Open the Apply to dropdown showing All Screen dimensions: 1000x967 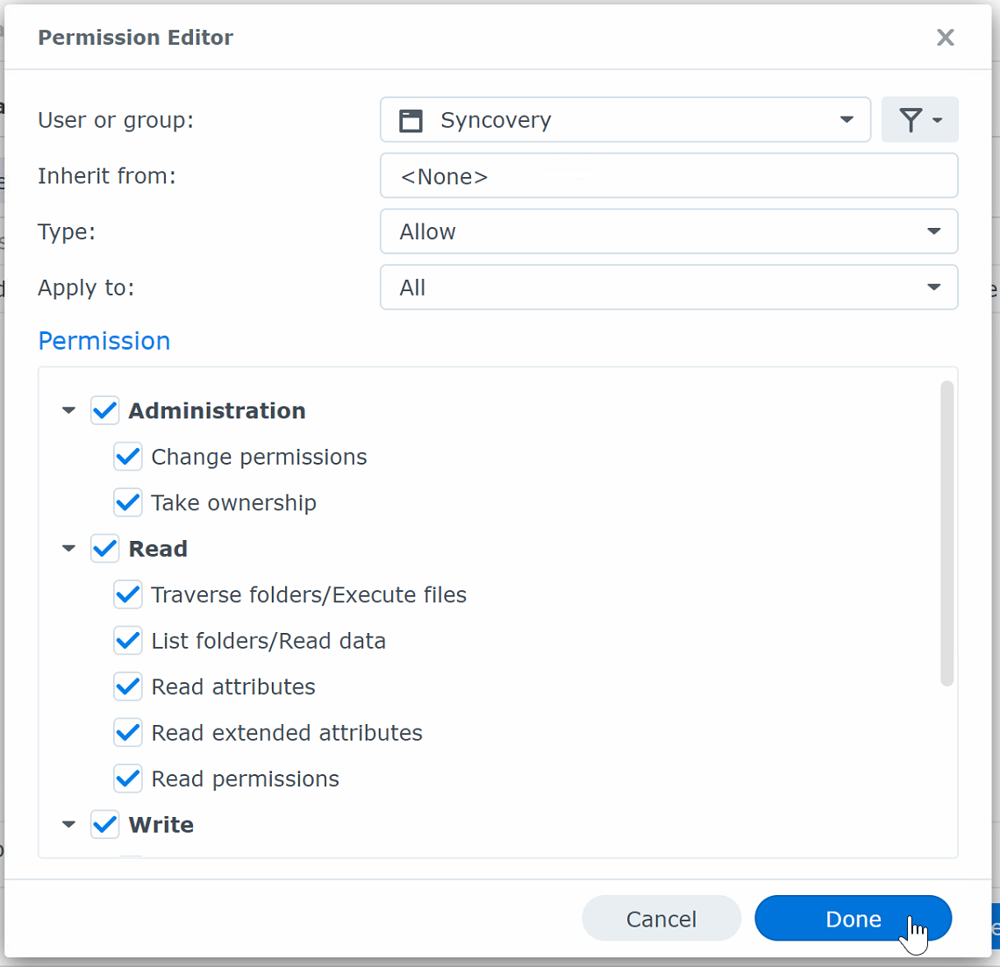coord(932,287)
